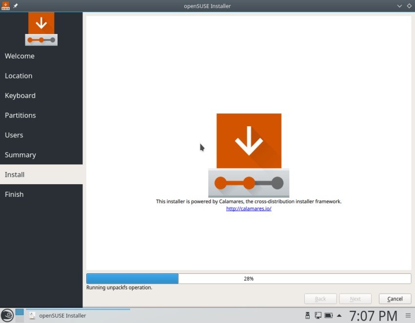Click the network connection tray icon
The height and width of the screenshot is (323, 415).
(x=318, y=315)
